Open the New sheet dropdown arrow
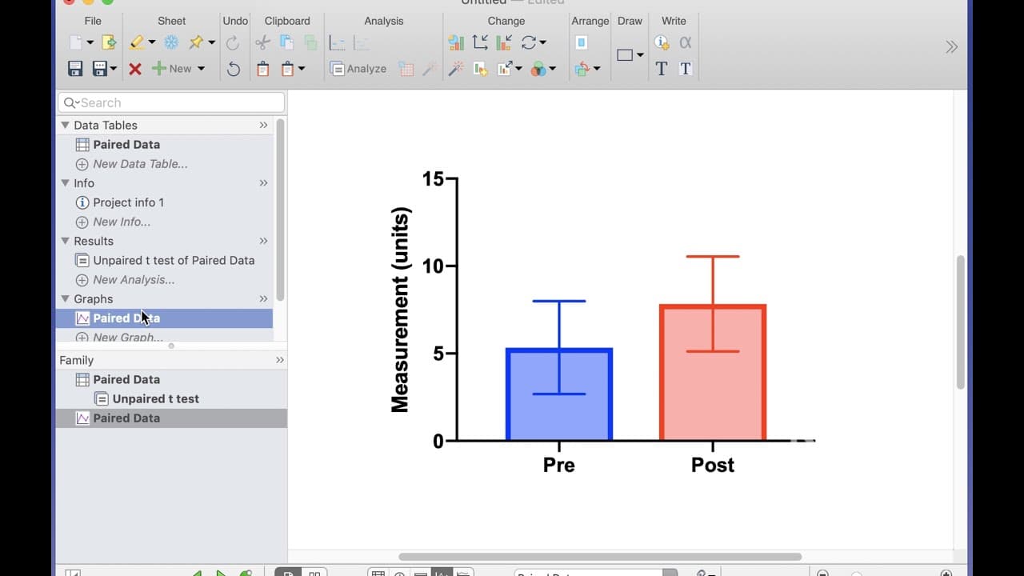This screenshot has height=576, width=1024. pyautogui.click(x=201, y=69)
